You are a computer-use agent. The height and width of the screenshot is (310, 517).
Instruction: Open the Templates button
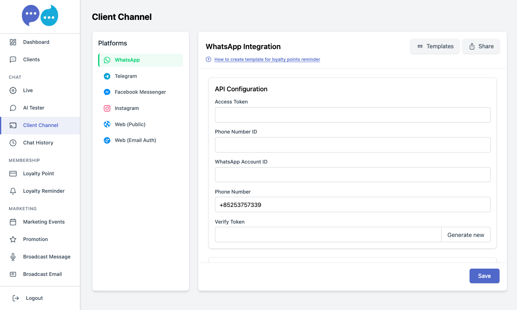click(435, 46)
